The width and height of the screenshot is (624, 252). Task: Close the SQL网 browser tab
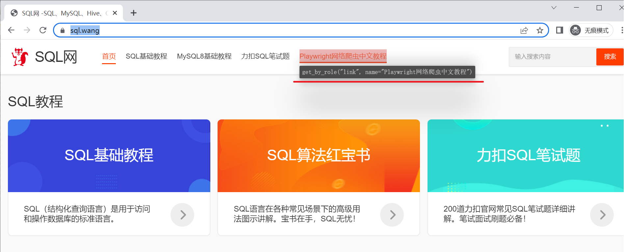point(115,13)
